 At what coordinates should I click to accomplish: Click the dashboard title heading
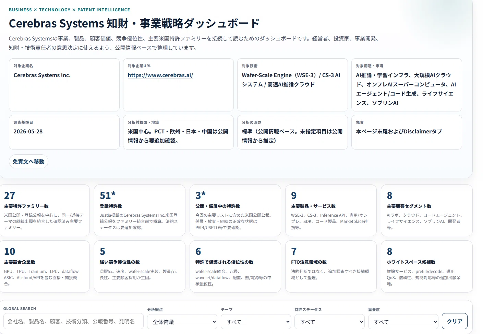coord(134,23)
